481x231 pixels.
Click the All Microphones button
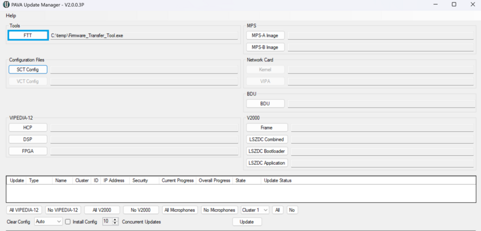[180, 210]
